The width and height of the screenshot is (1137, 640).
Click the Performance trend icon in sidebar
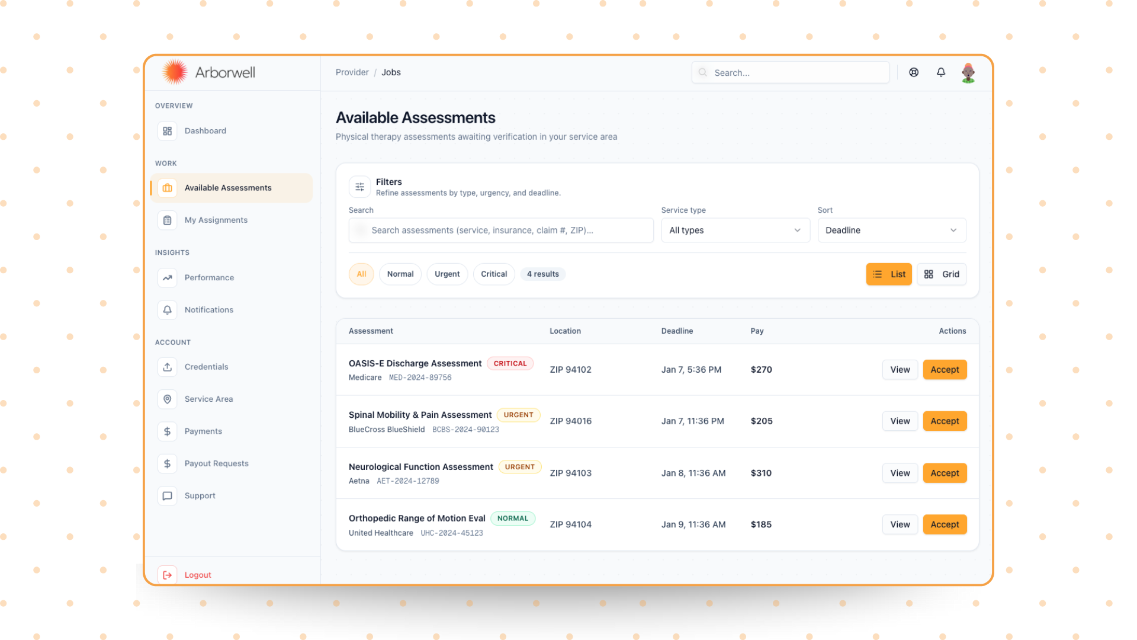point(168,278)
